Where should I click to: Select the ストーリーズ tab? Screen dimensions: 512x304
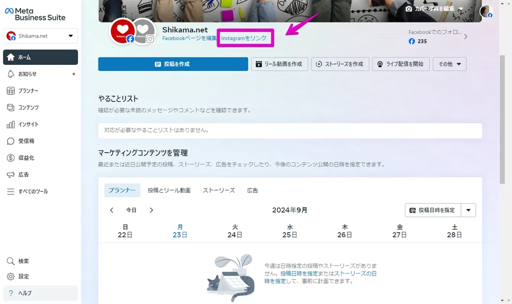click(219, 190)
